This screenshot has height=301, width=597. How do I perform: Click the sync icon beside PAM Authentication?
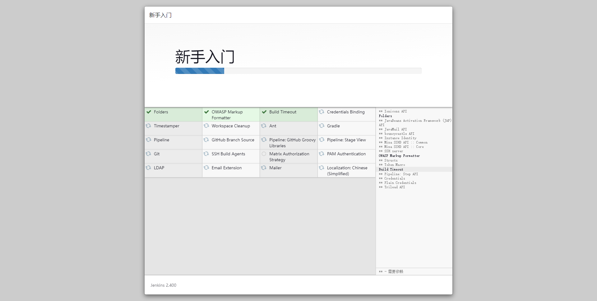322,154
